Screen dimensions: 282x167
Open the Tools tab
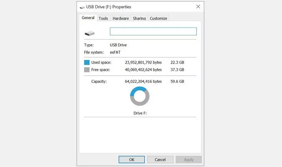pyautogui.click(x=103, y=18)
